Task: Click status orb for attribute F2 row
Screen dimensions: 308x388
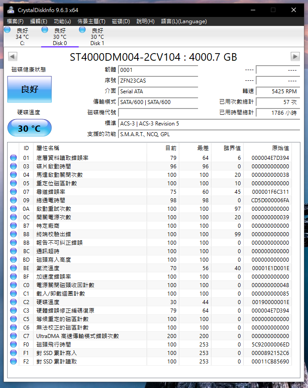Action: coord(13,361)
